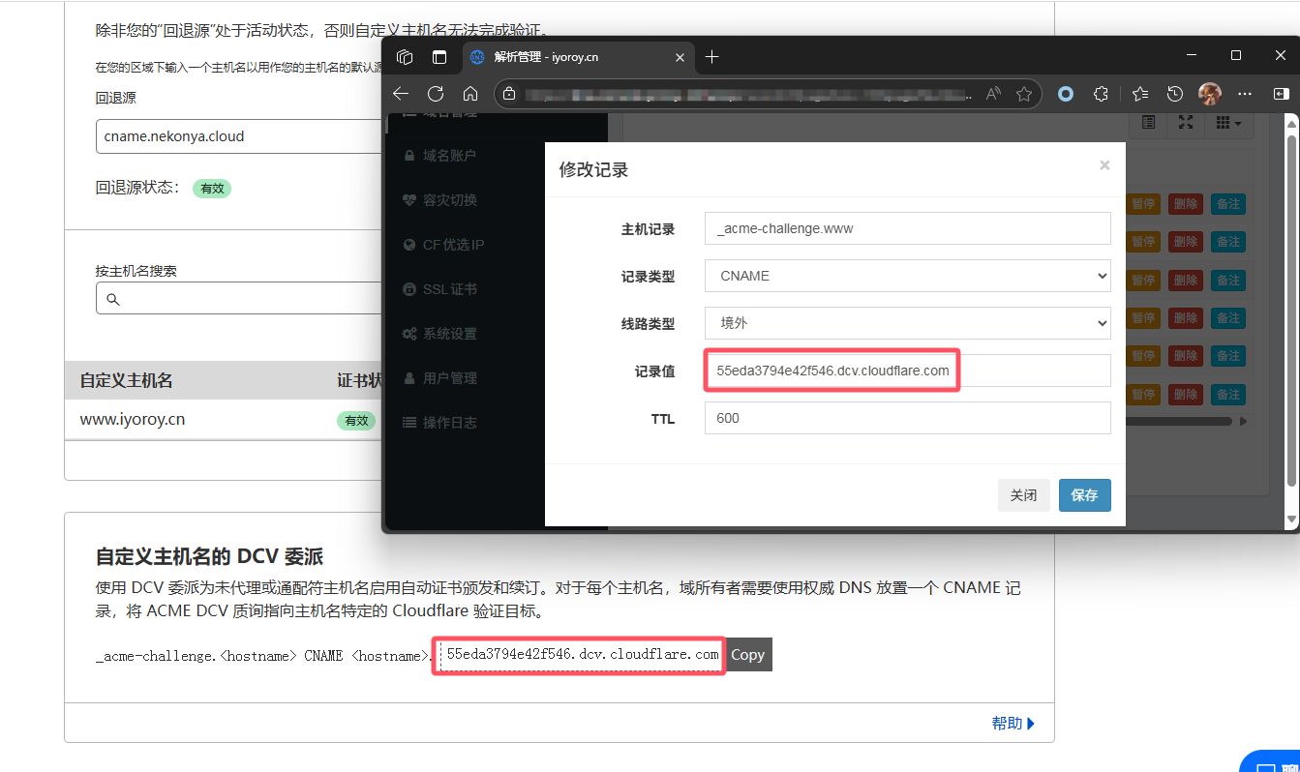The height and width of the screenshot is (772, 1300).
Task: Click the TTL input field
Action: (907, 418)
